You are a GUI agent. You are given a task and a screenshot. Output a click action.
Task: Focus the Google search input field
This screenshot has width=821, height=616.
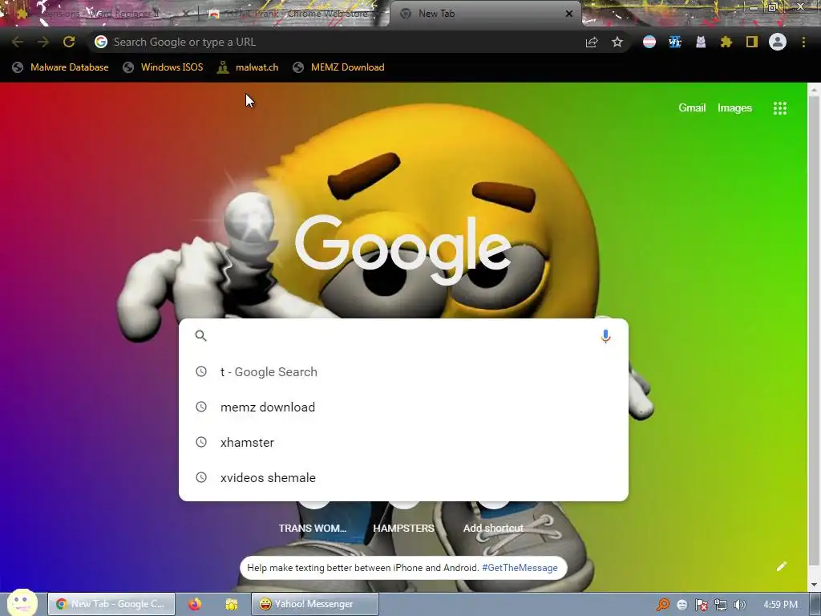point(403,336)
